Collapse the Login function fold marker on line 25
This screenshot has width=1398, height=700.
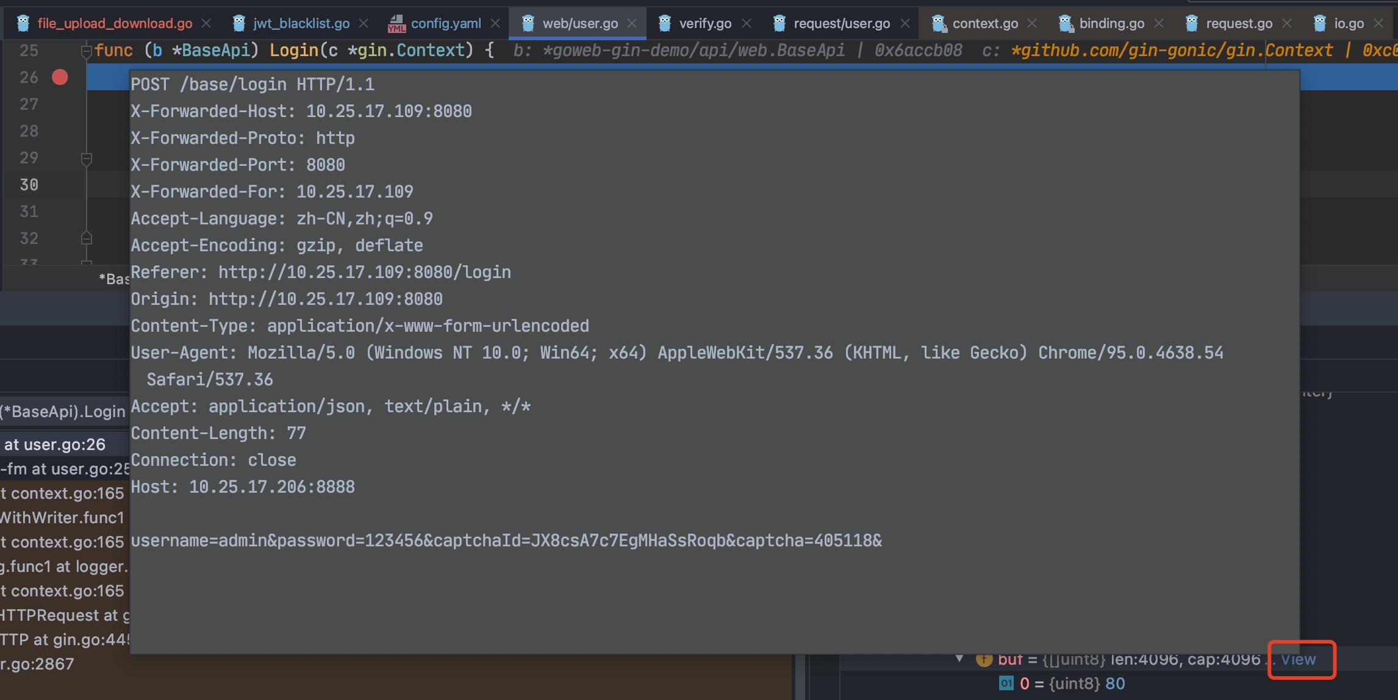(87, 51)
